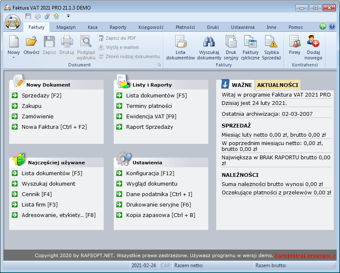Viewport: 340px width, 273px height.
Task: Open Sprzedaży [F2] under Nowy Dokument
Action: point(41,96)
